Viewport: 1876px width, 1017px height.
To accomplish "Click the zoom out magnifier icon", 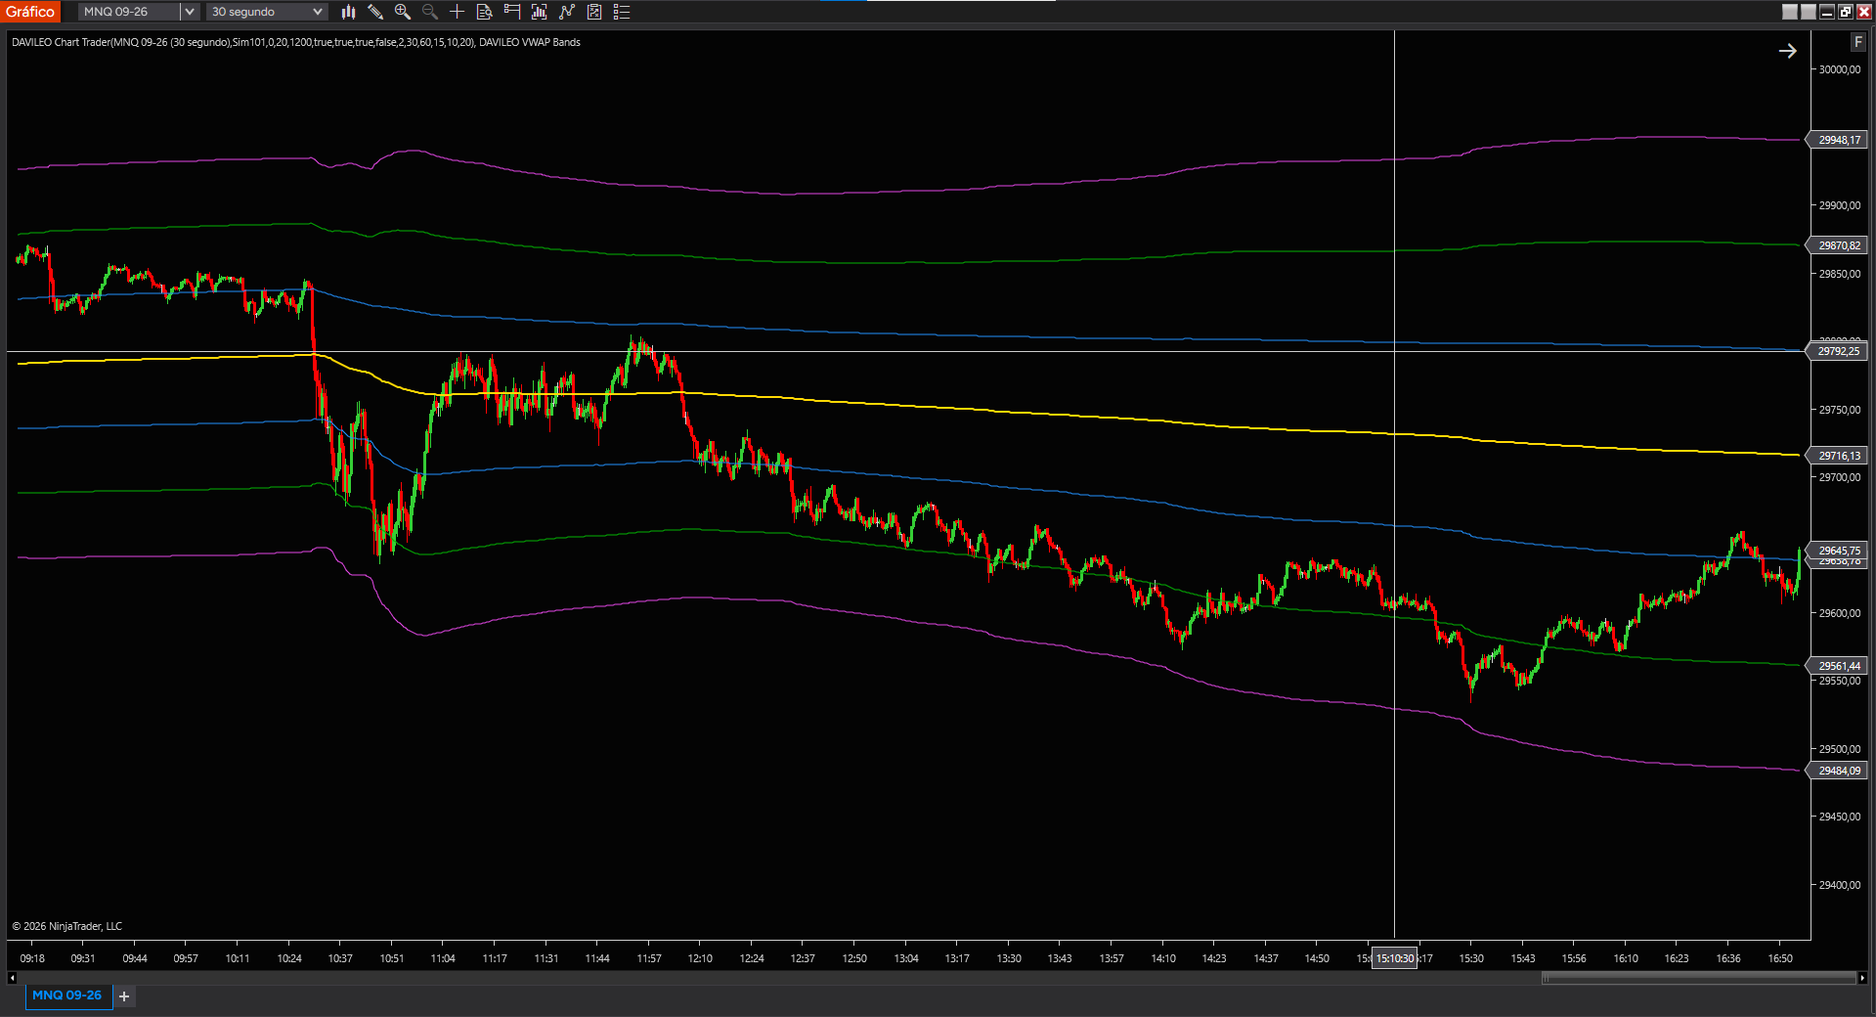I will tap(430, 12).
